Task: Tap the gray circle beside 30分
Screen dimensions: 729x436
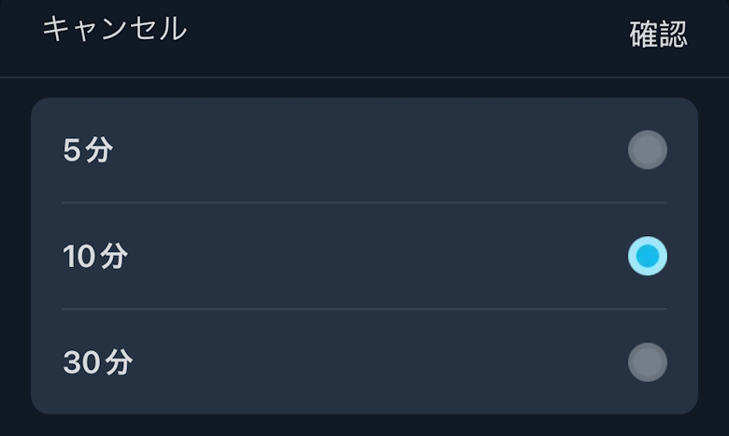Action: point(647,362)
